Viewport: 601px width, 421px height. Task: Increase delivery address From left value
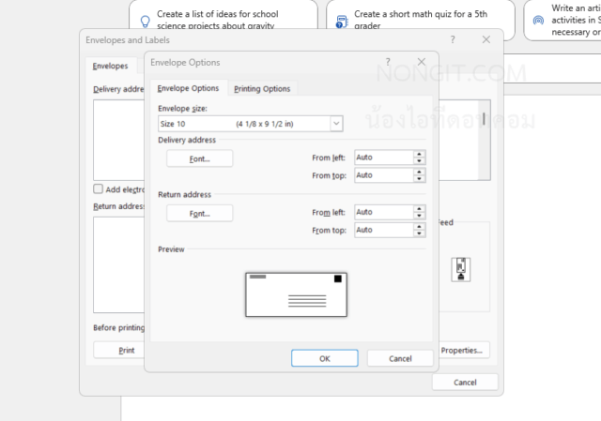click(420, 154)
